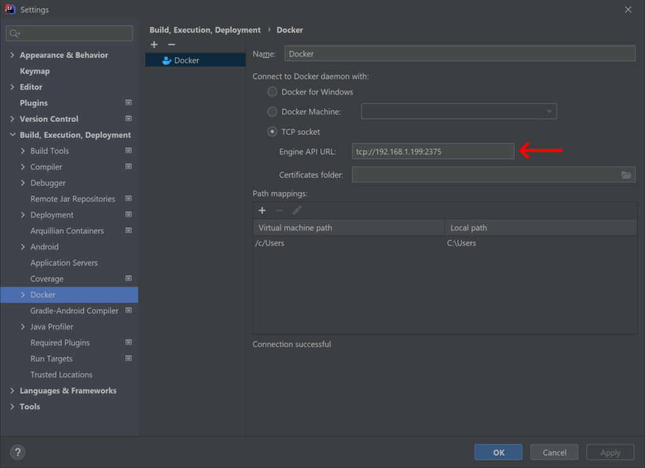
Task: Click project-level indicator icon next to Version Control
Action: coord(128,118)
